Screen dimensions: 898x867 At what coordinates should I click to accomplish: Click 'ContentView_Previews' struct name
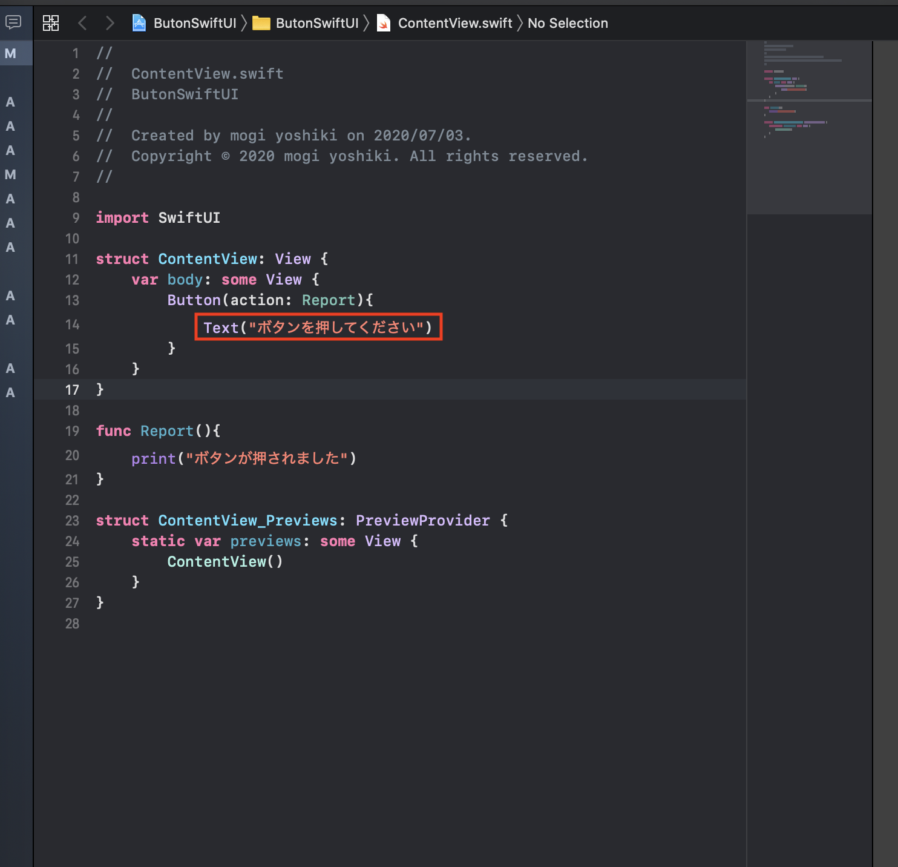point(248,521)
